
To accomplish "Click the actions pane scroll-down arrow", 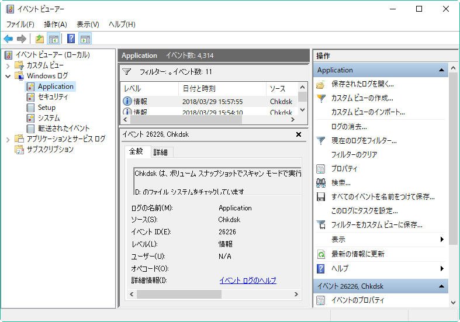I will tap(453, 303).
